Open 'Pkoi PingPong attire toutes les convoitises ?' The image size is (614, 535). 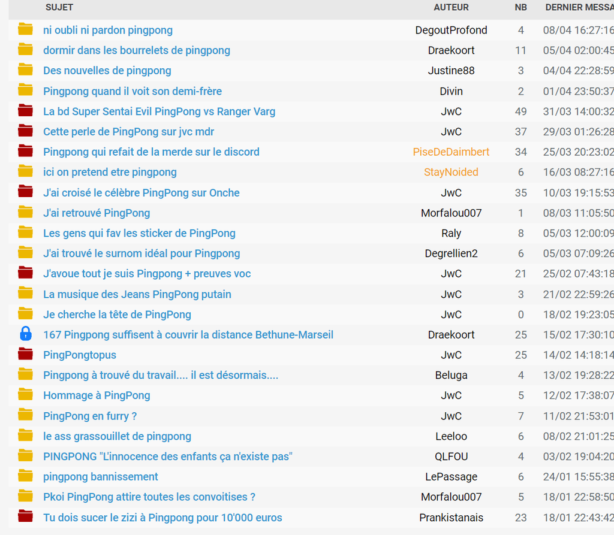149,497
